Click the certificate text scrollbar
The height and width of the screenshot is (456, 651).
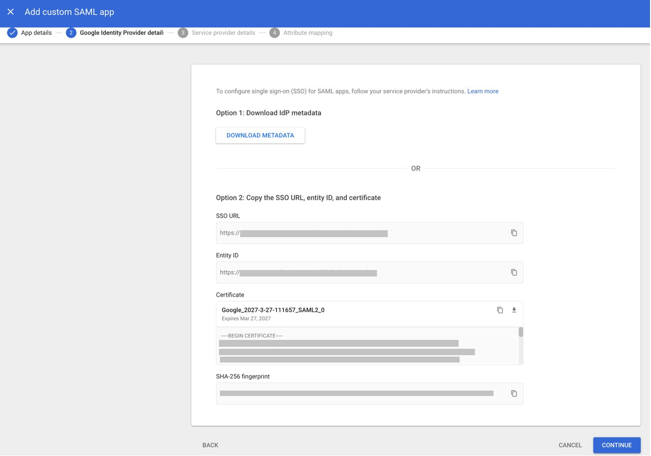tap(521, 333)
